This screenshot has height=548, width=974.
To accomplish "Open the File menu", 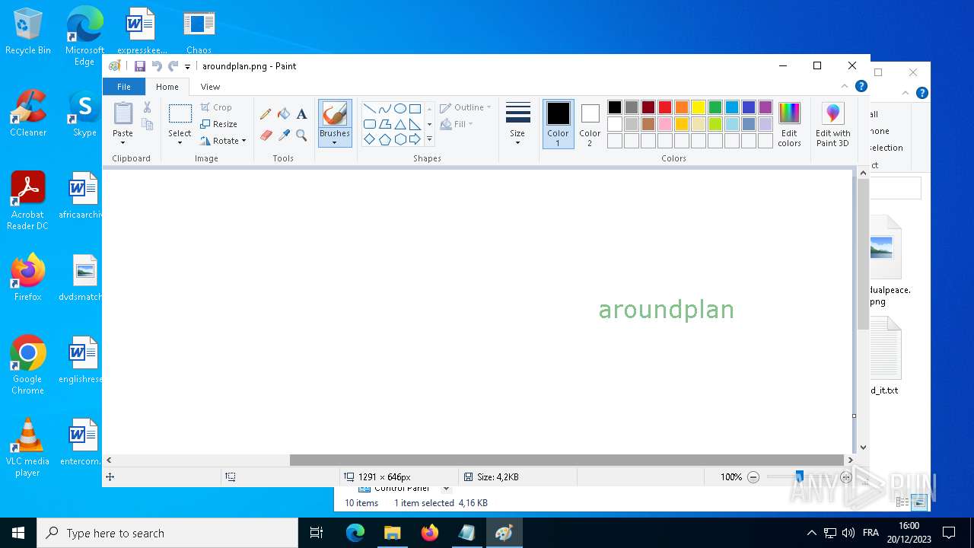I will 124,87.
